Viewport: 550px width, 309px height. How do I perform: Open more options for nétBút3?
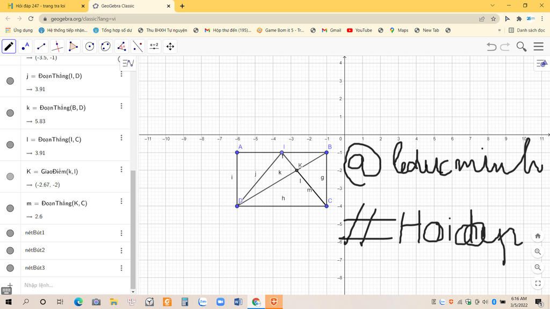tap(121, 268)
